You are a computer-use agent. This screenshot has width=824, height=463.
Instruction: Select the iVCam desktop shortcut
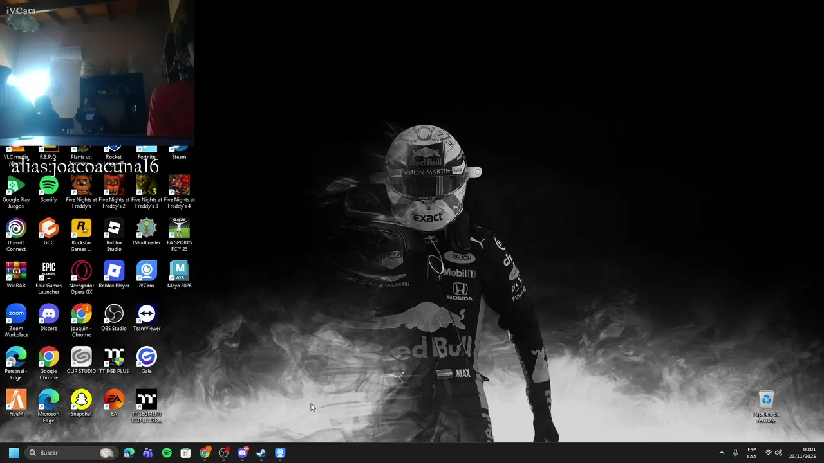pos(146,275)
